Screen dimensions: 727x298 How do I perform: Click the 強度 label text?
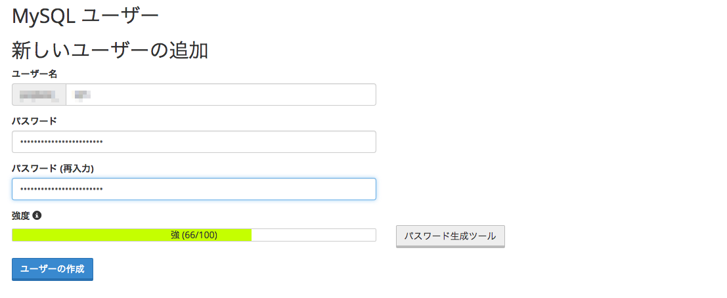[x=20, y=215]
